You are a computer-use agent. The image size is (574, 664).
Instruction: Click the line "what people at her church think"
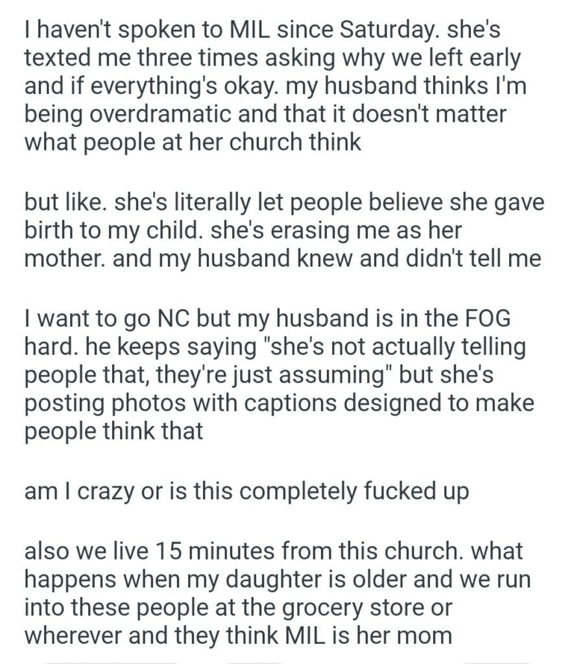[x=192, y=143]
